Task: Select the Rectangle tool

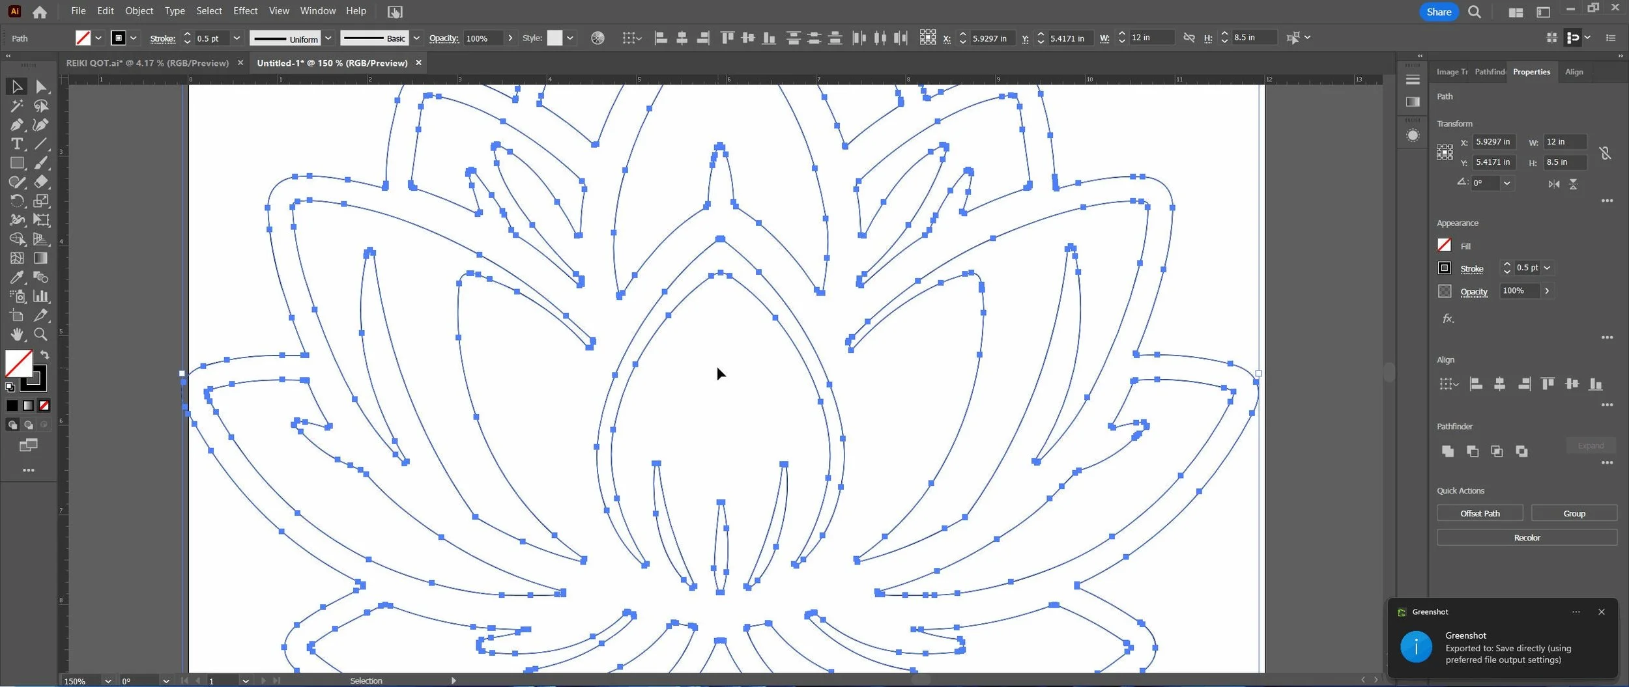Action: pos(17,163)
